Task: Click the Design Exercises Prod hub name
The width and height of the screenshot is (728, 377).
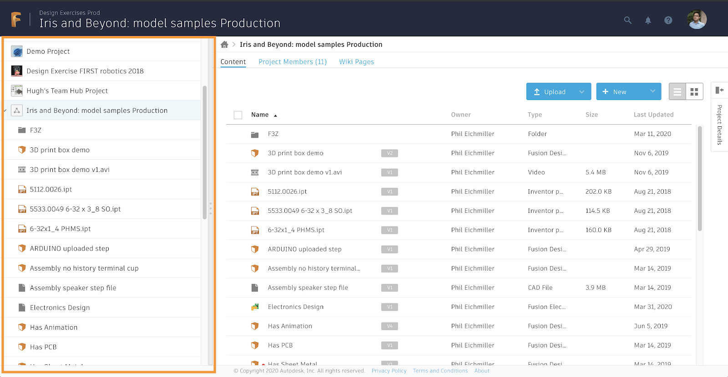Action: (x=70, y=13)
